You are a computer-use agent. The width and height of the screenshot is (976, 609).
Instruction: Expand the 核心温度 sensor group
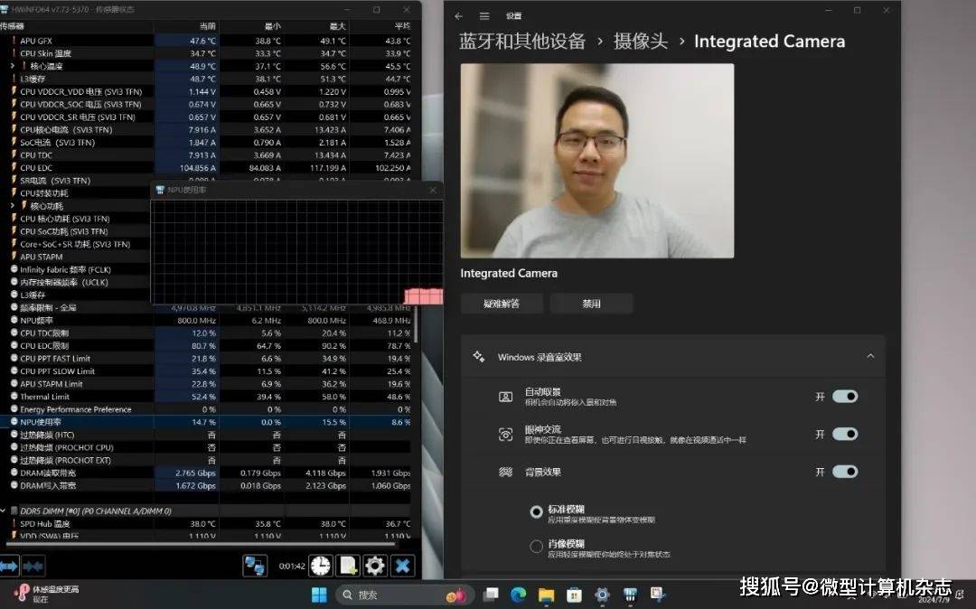pos(13,66)
